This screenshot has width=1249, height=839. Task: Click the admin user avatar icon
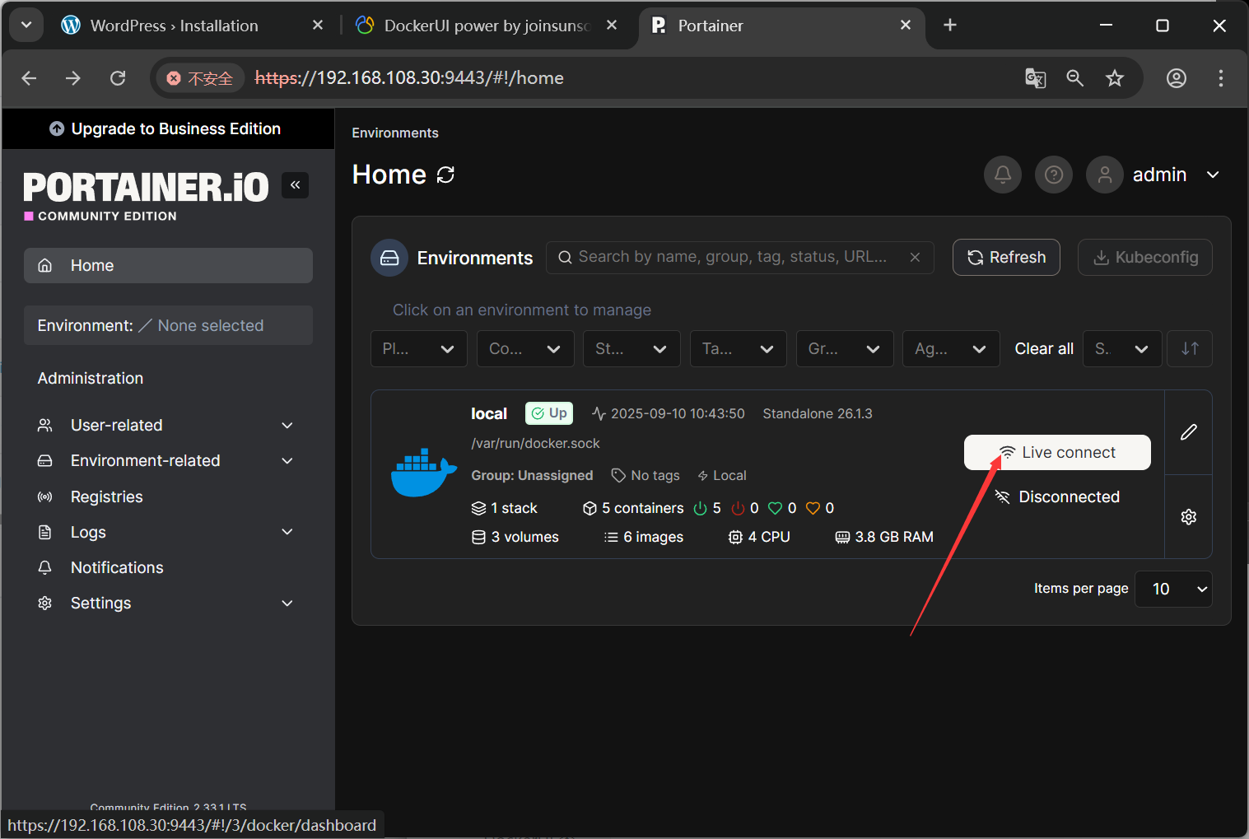tap(1105, 175)
